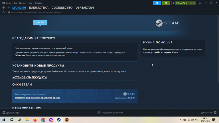
Task: Click the padlock icon beside the URL
Action: (9, 12)
